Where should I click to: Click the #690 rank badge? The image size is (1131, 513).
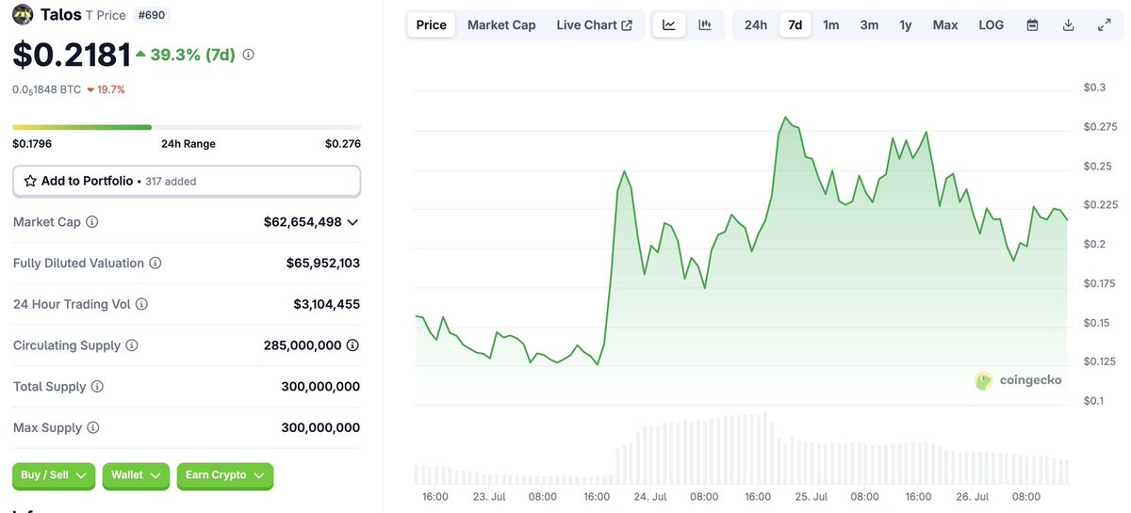153,15
